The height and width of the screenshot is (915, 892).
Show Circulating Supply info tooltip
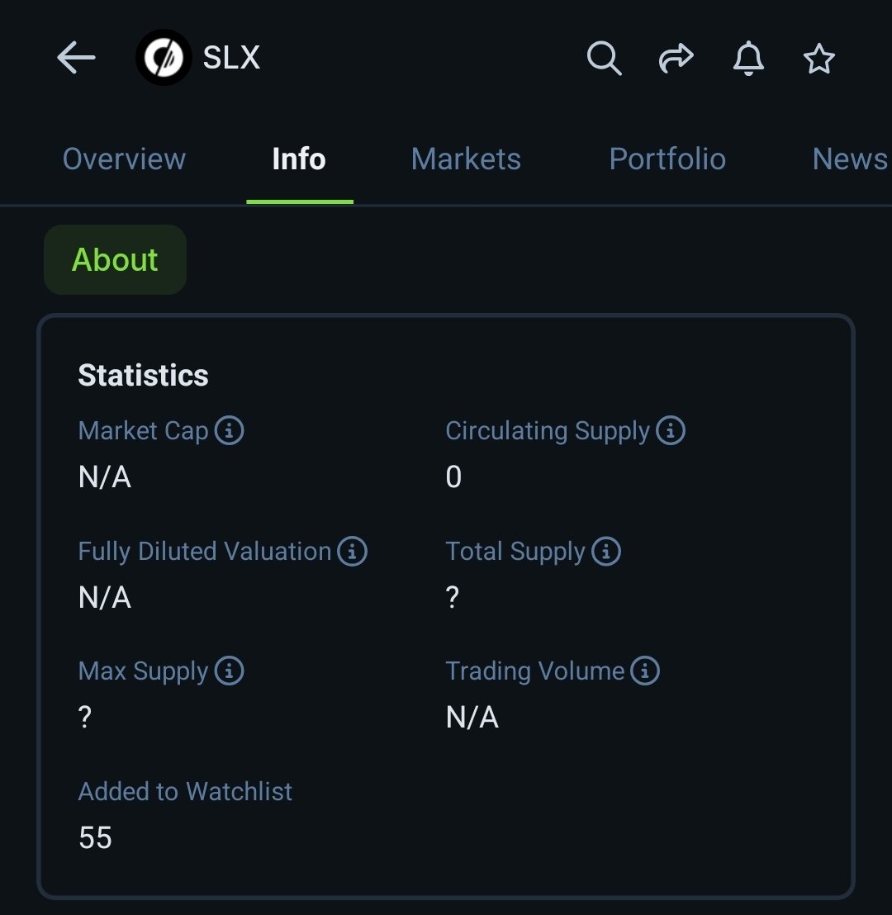coord(671,430)
